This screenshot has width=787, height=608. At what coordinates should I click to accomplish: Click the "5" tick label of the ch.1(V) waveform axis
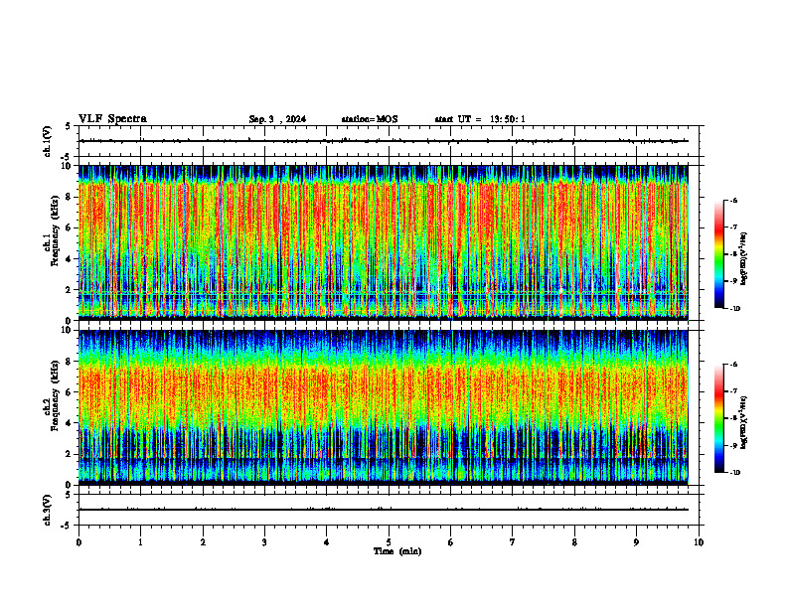tap(69, 126)
